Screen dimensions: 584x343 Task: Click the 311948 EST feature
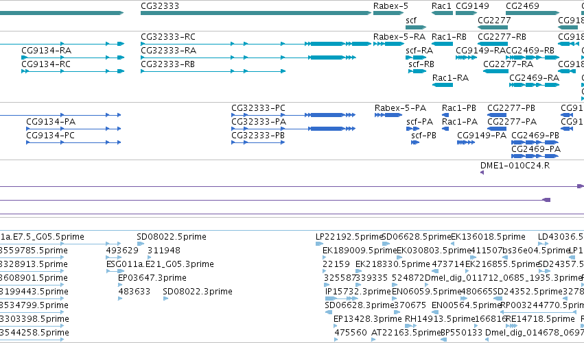click(150, 257)
